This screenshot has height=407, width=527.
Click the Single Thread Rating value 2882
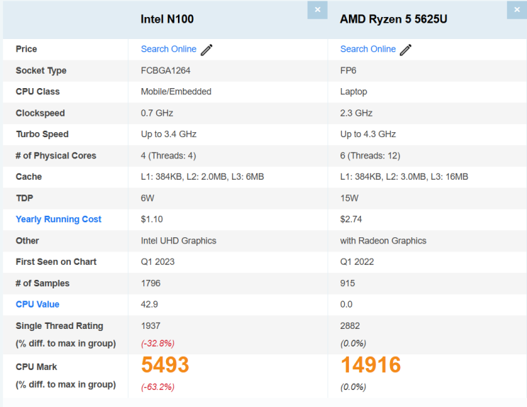[350, 326]
